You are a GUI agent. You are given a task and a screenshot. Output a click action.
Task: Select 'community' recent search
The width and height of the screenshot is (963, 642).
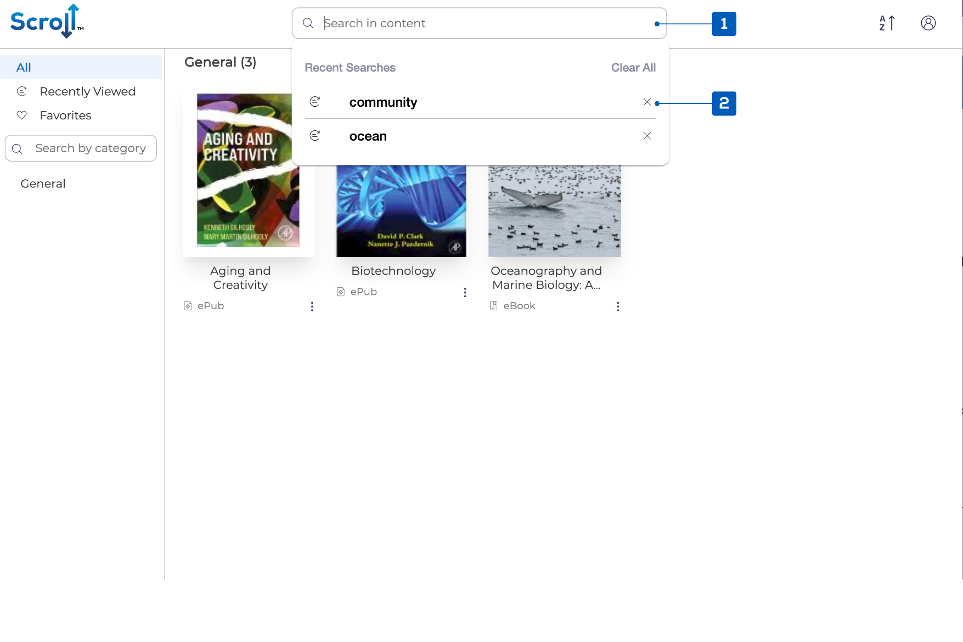pos(383,102)
